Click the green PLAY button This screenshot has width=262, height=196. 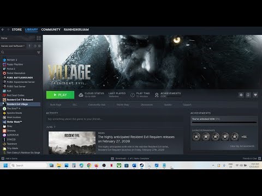pyautogui.click(x=60, y=95)
